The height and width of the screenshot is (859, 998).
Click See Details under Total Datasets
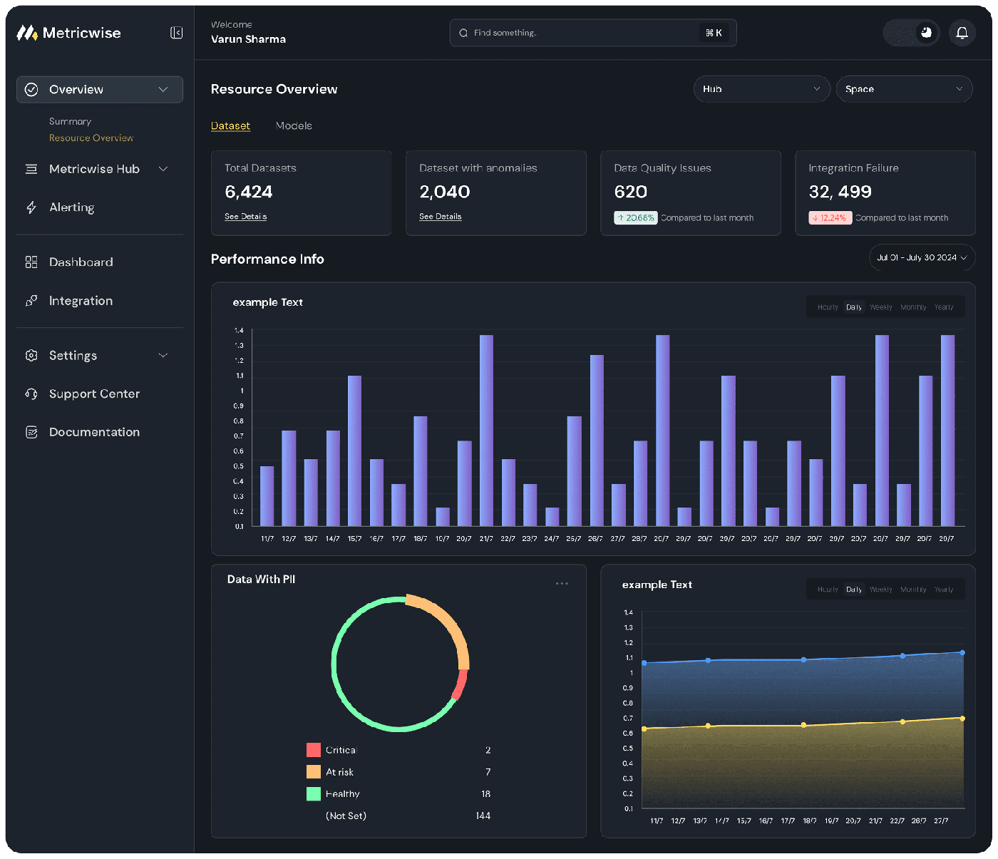[246, 217]
